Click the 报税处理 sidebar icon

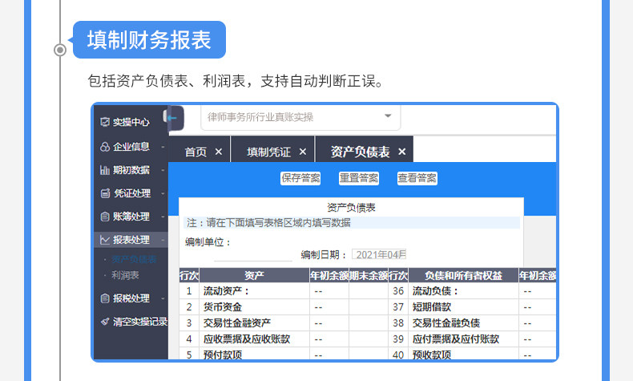pos(105,298)
